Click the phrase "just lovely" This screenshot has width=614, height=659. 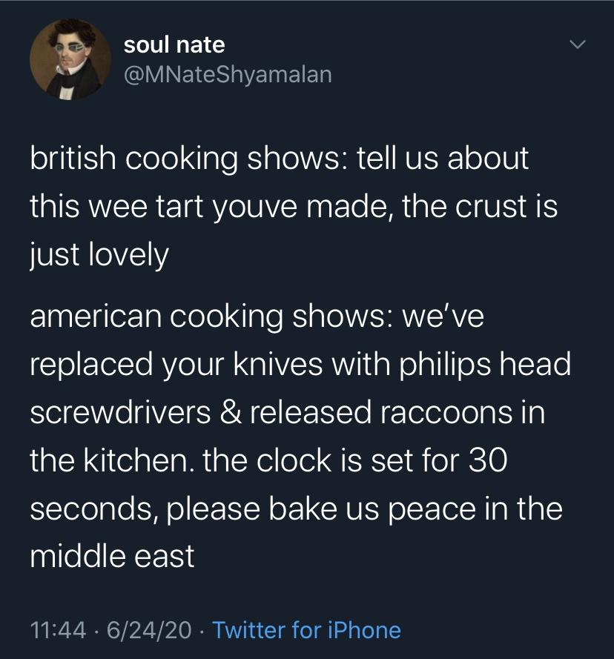99,256
